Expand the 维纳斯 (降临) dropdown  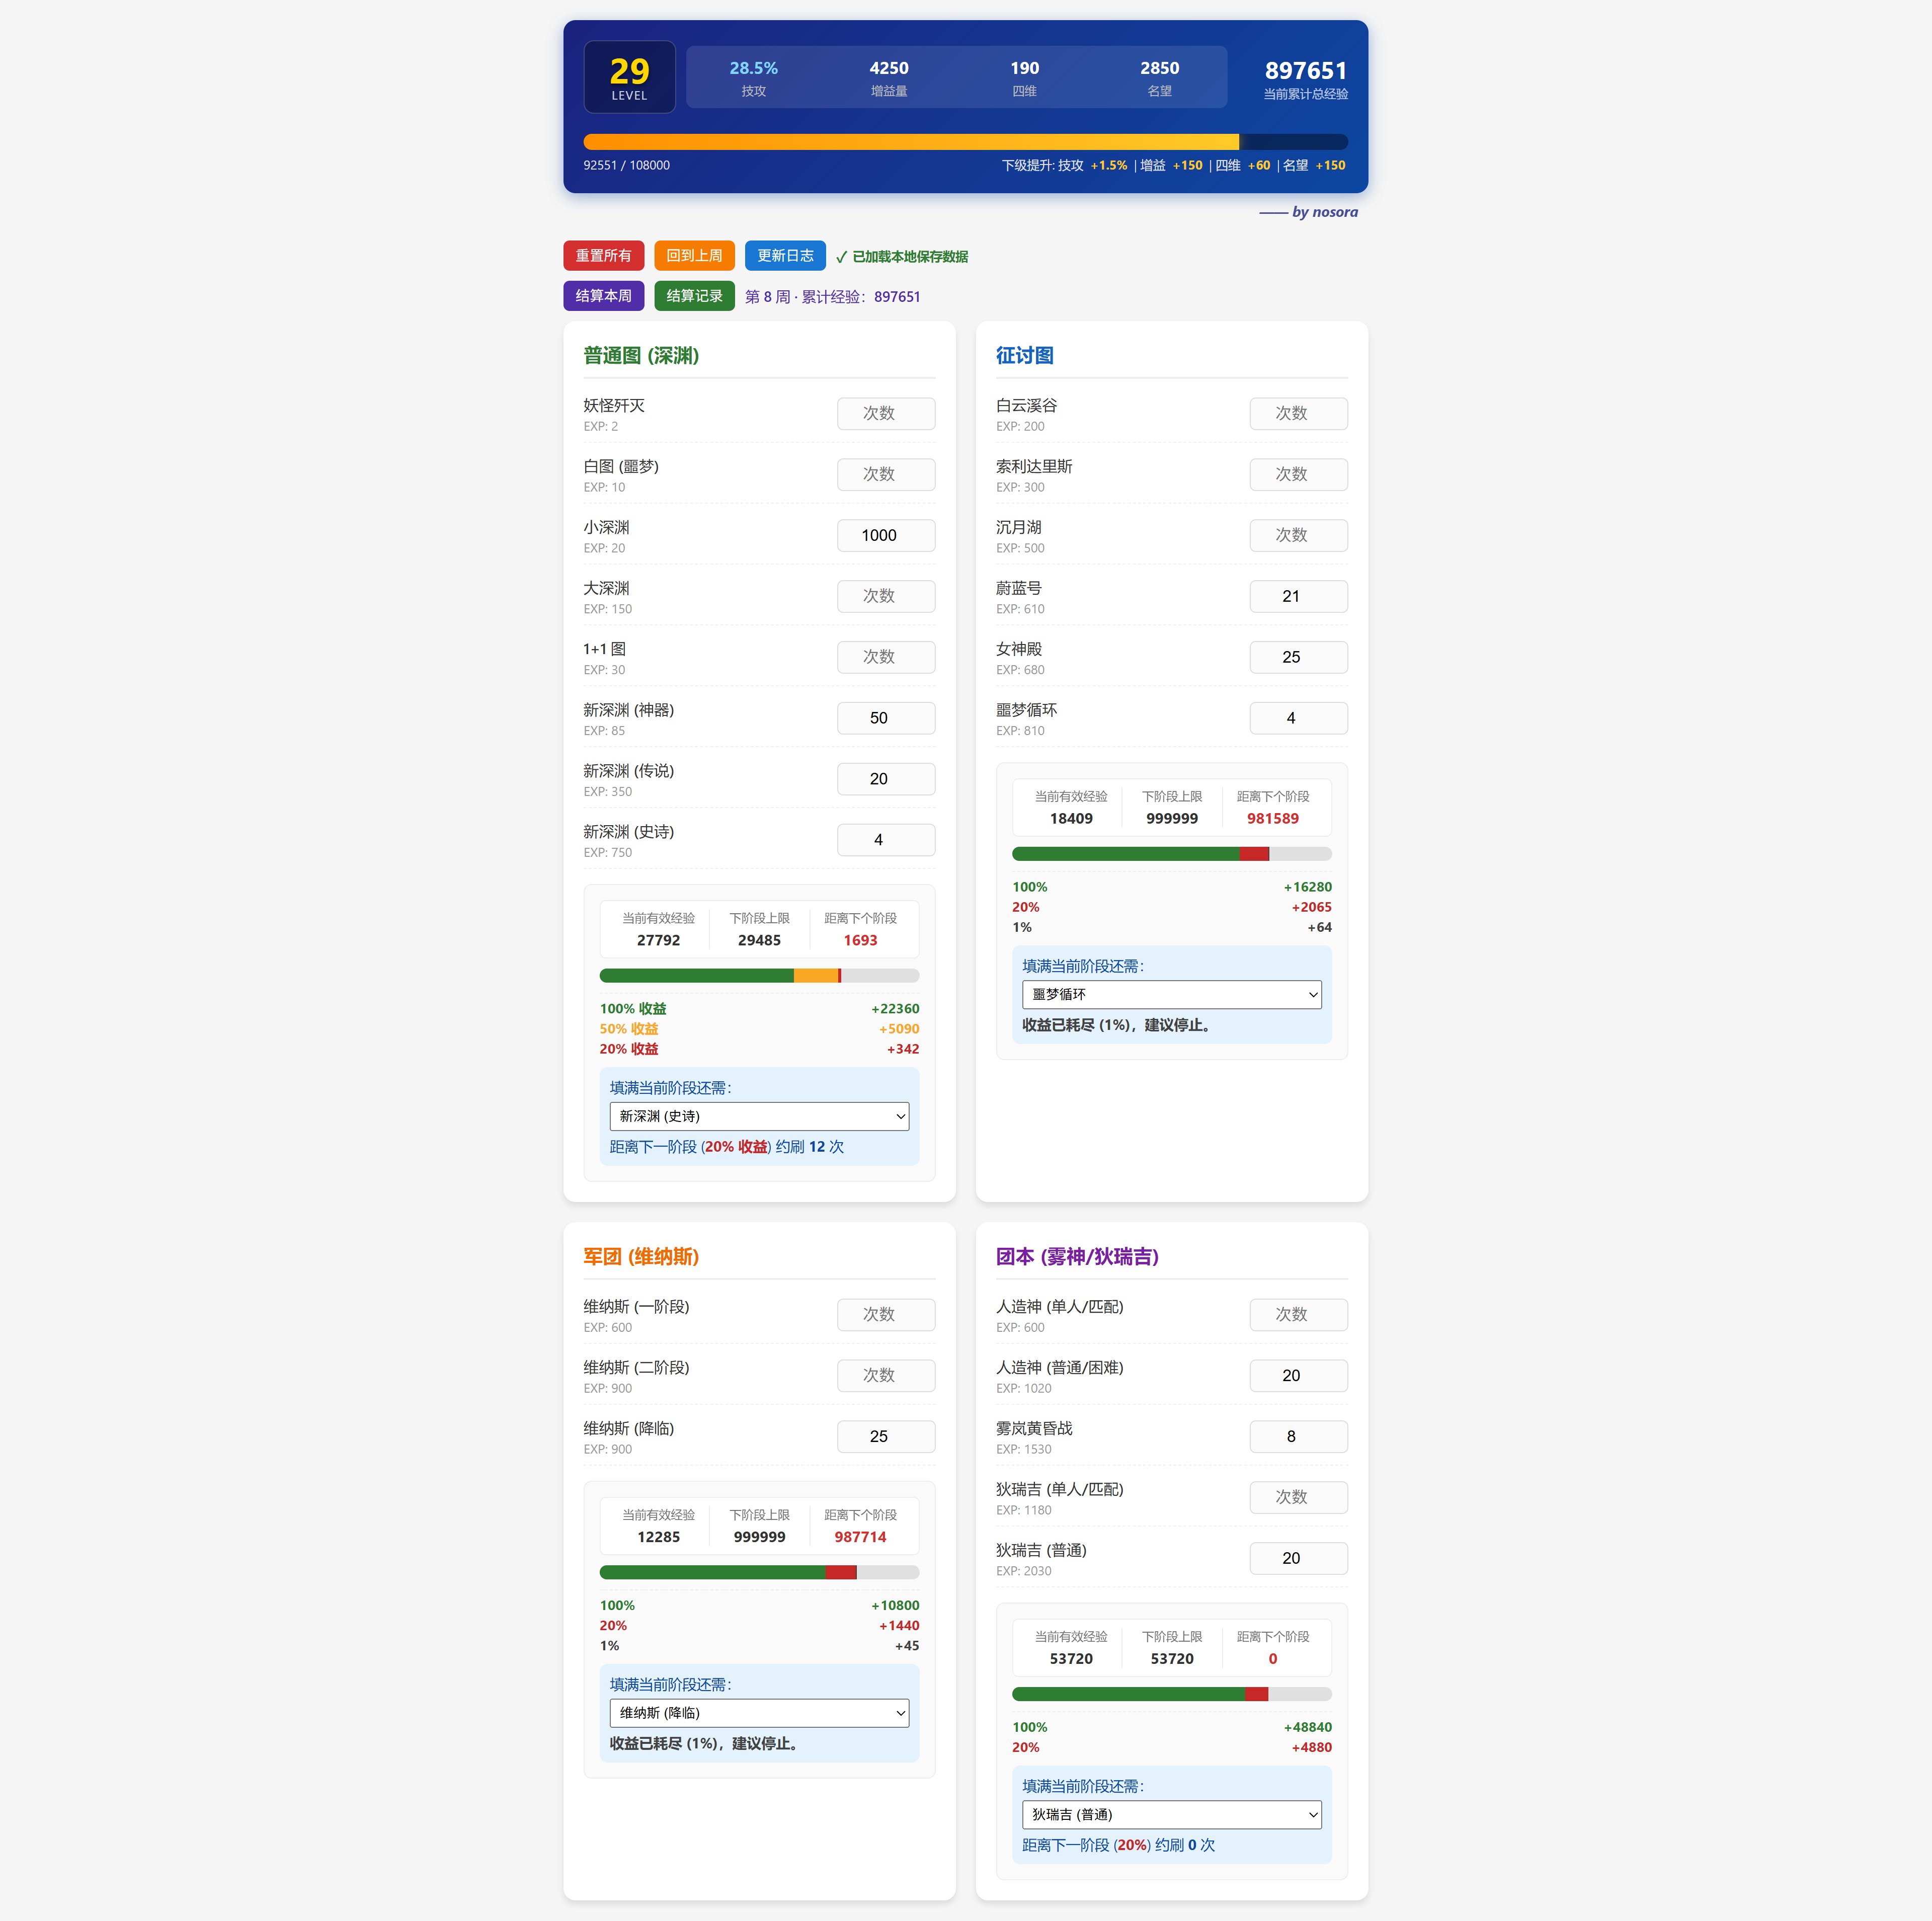759,1713
